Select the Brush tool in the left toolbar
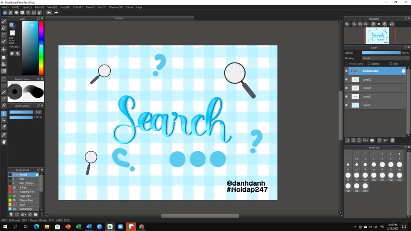411x231 pixels. (4, 22)
